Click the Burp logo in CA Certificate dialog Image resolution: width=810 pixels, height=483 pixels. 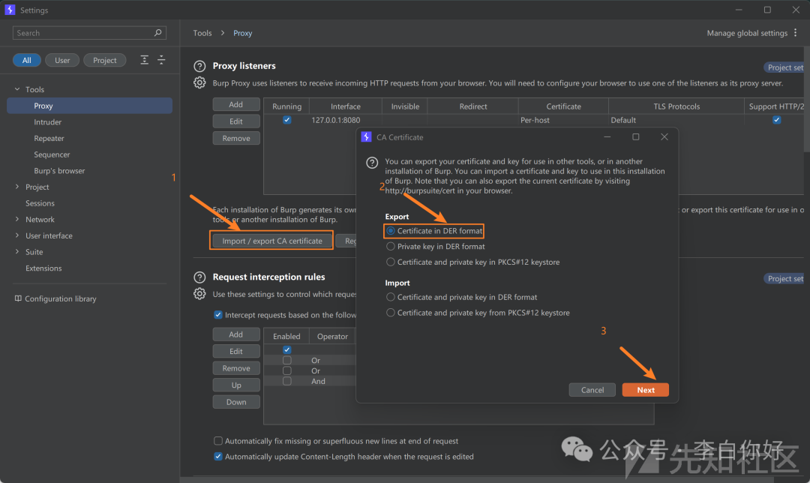tap(366, 137)
